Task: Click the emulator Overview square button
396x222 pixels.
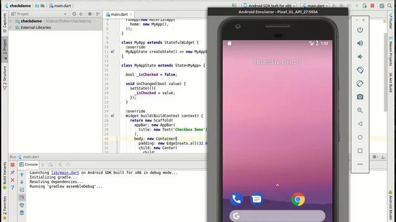Action: (360, 150)
